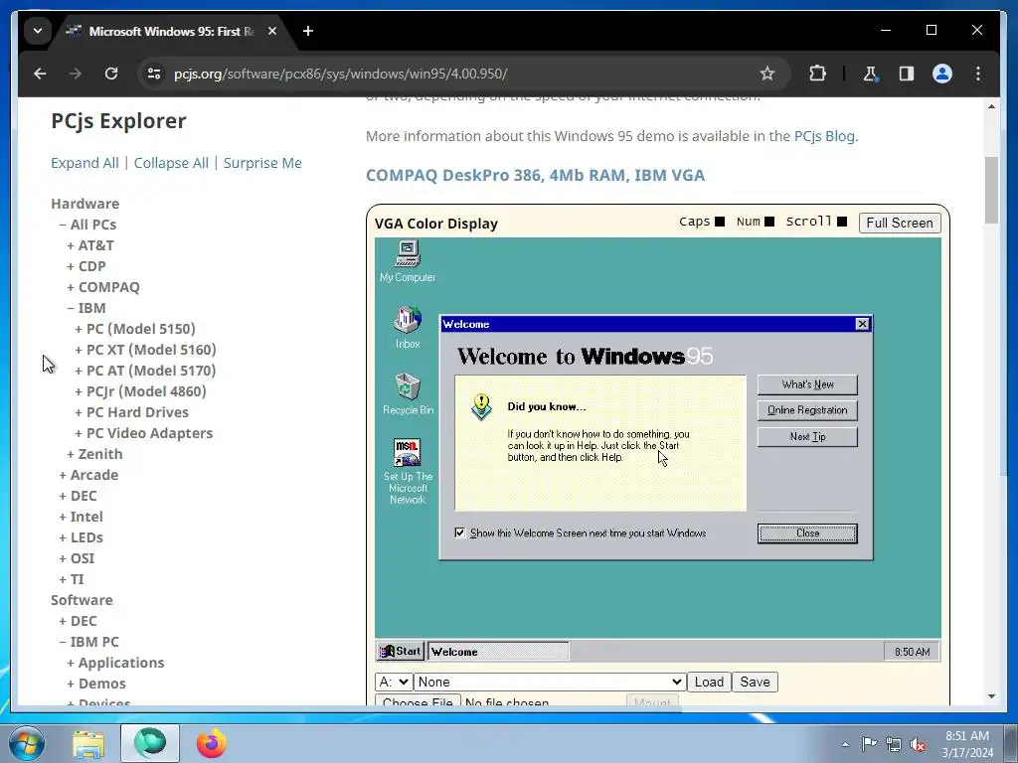
Task: Click the page vertical scrollbar thumb
Action: pos(991,190)
